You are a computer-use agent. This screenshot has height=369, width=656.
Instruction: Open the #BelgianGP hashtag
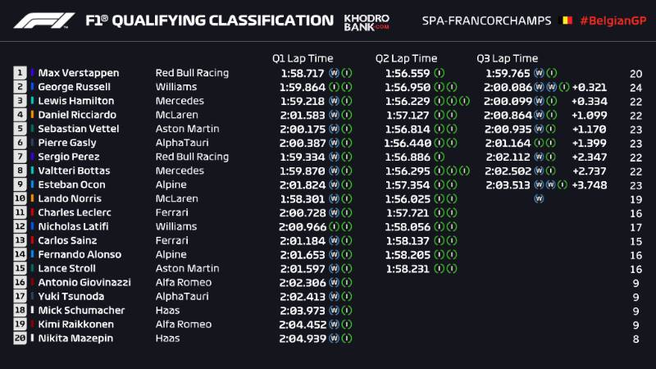tap(609, 20)
